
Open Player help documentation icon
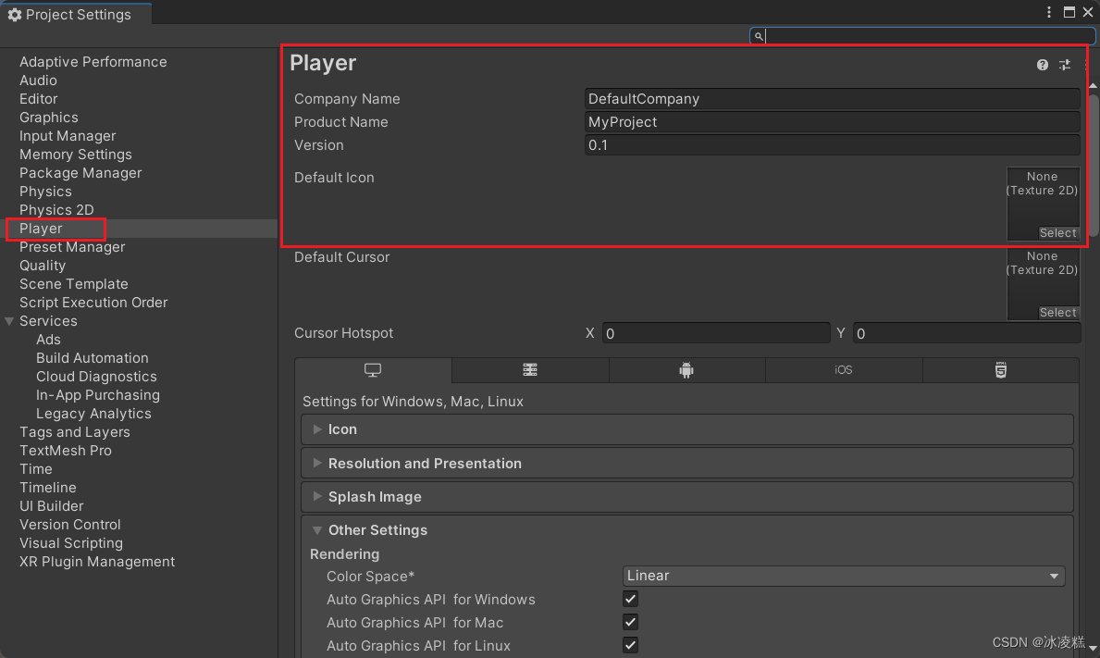(1043, 65)
